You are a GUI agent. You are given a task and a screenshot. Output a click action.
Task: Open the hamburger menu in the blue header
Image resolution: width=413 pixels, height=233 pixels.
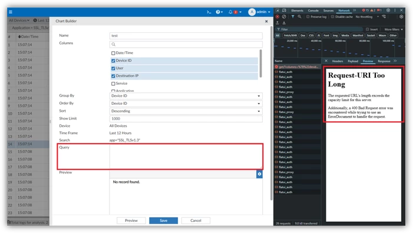pyautogui.click(x=11, y=12)
